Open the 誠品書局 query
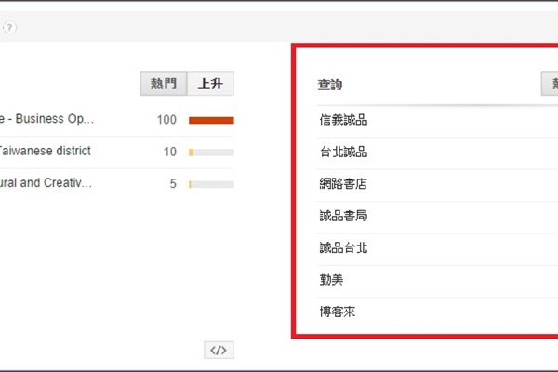 click(343, 216)
